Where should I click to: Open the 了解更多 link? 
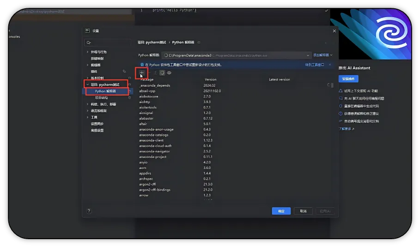click(347, 129)
